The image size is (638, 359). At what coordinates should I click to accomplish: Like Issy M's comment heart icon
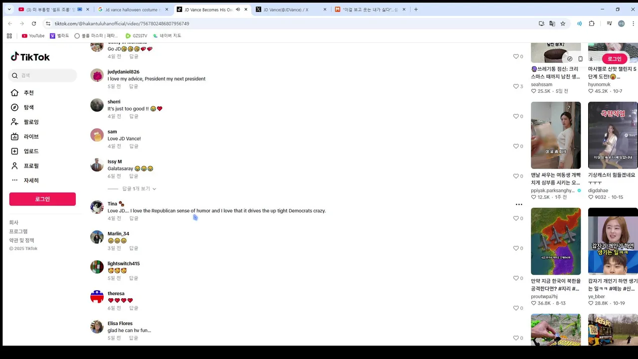point(516,176)
